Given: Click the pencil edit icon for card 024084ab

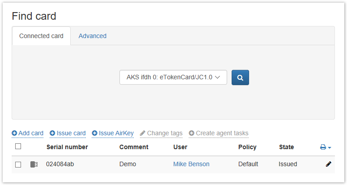Looking at the screenshot, I should tap(329, 164).
